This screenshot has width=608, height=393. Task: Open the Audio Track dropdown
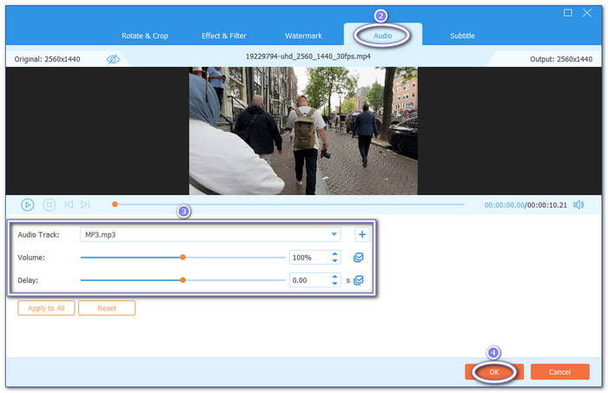pyautogui.click(x=210, y=234)
